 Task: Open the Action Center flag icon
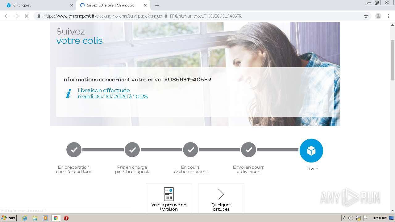[366, 218]
